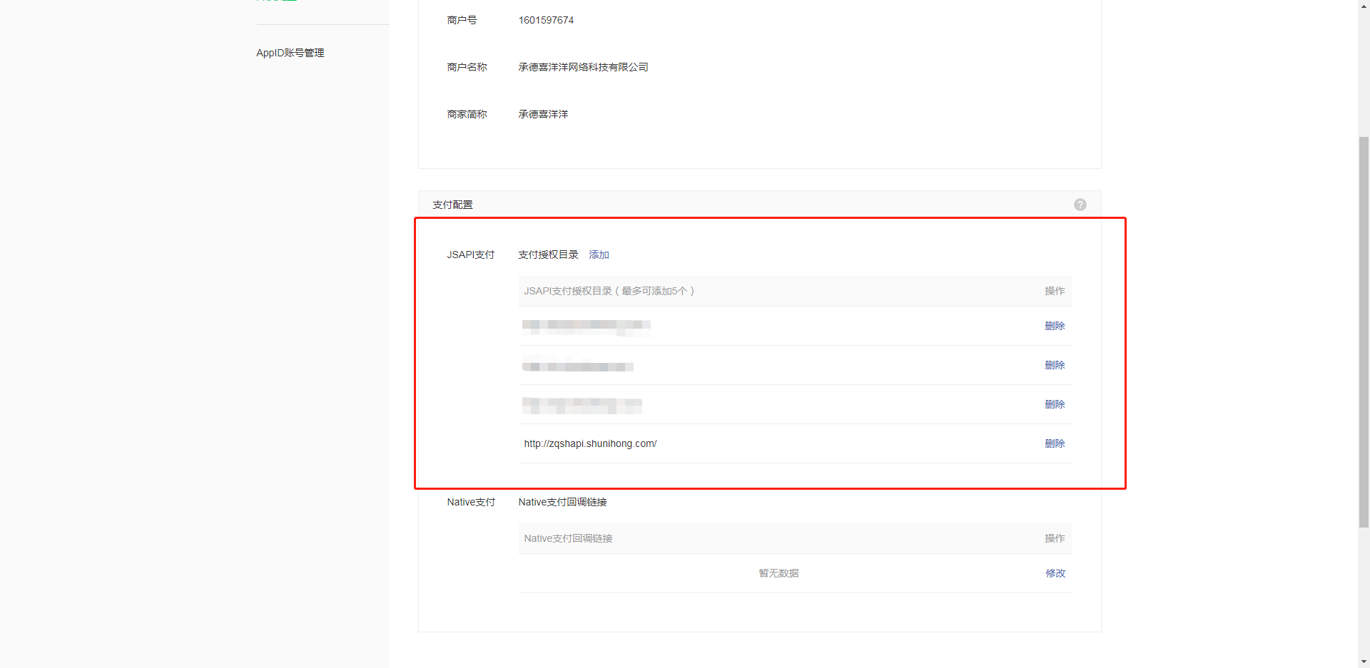Click the 操作 header in the JSAPI table
The image size is (1370, 668).
[x=1055, y=291]
